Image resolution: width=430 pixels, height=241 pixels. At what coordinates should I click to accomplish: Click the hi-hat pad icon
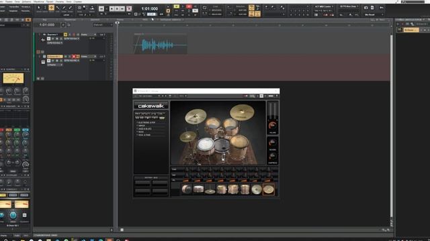[210, 189]
